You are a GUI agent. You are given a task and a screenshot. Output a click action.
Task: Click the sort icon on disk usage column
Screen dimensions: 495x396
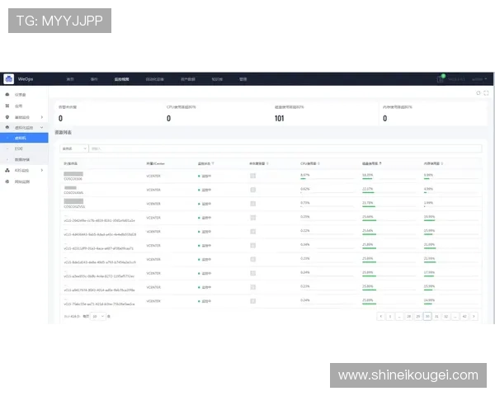tap(380, 163)
